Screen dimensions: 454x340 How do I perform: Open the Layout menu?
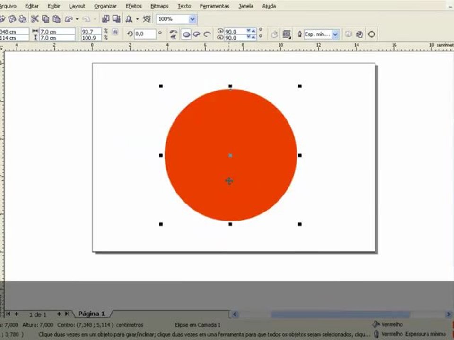(x=77, y=6)
